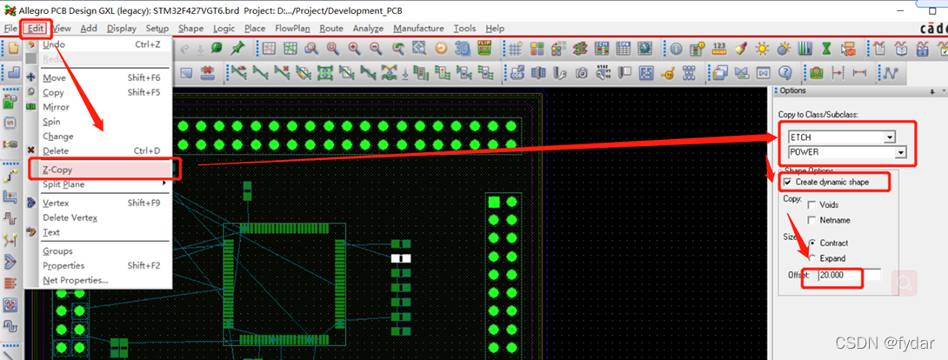The width and height of the screenshot is (948, 360).
Task: Click the magnifier search button in Options
Action: pos(905,283)
